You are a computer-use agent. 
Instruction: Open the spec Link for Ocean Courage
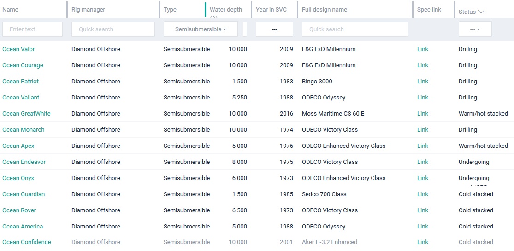pyautogui.click(x=423, y=65)
